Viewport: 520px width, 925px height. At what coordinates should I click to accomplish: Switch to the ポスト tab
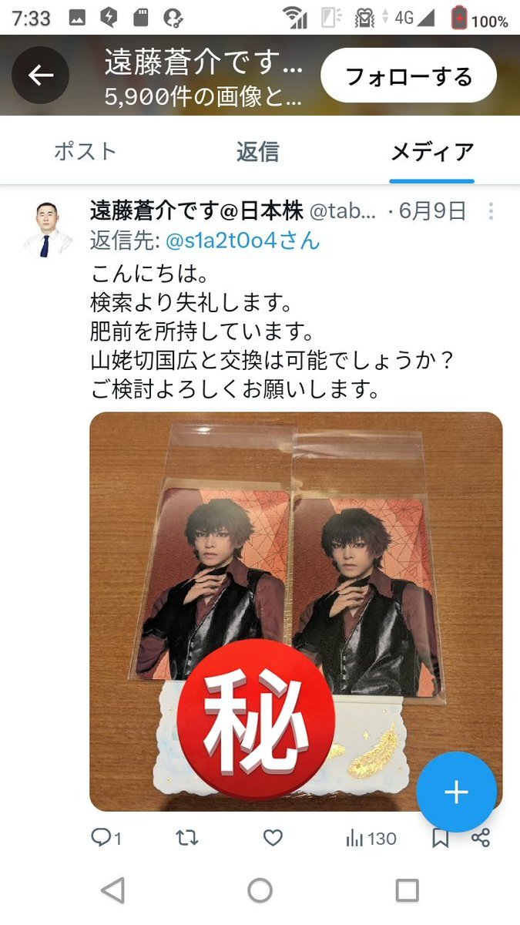(85, 151)
